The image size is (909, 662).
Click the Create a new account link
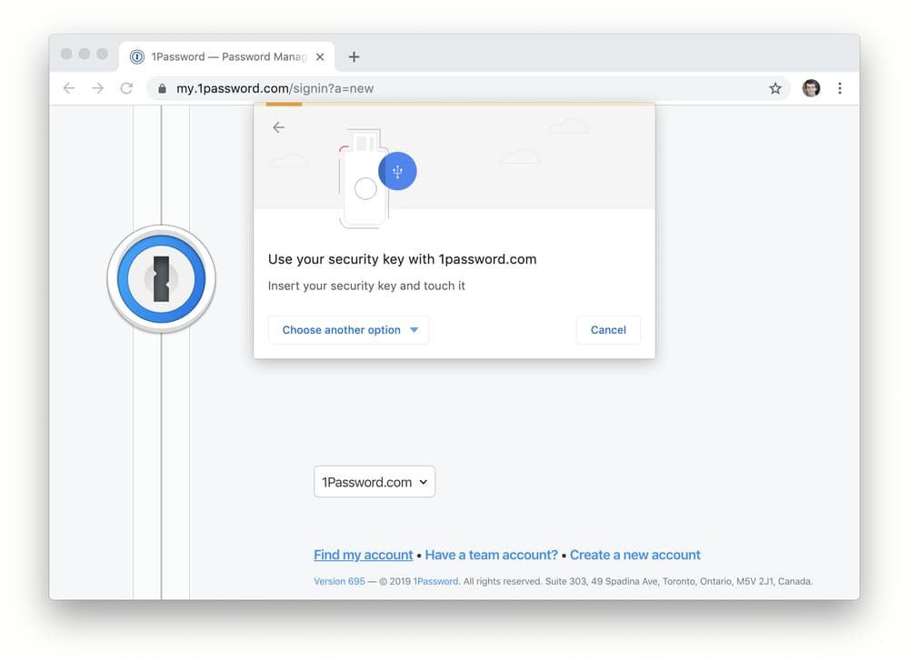coord(635,555)
